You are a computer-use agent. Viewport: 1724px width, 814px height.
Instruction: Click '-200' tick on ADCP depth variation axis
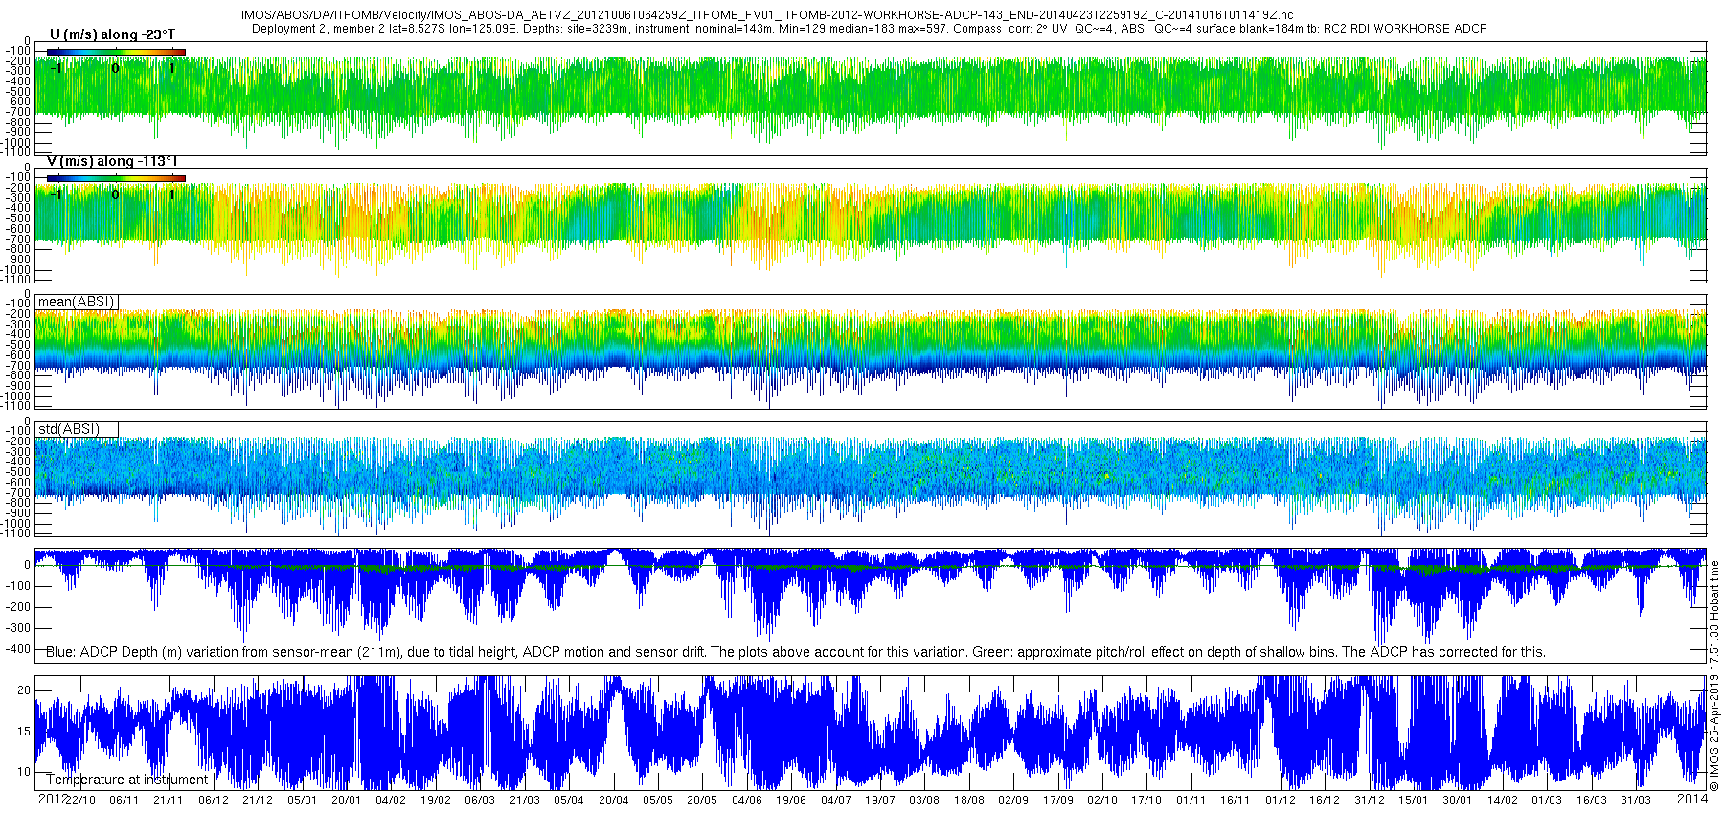point(17,607)
